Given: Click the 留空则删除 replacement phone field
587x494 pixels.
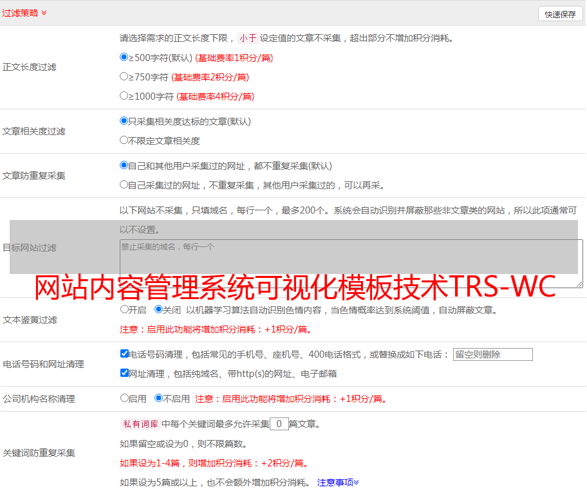Looking at the screenshot, I should pyautogui.click(x=492, y=354).
